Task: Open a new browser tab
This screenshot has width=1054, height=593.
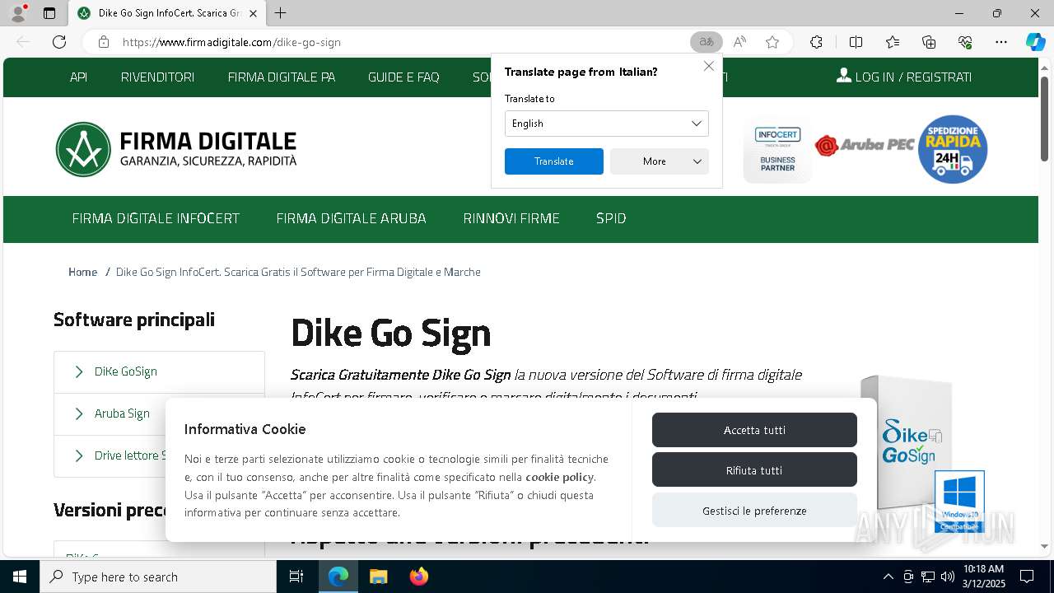Action: tap(280, 13)
